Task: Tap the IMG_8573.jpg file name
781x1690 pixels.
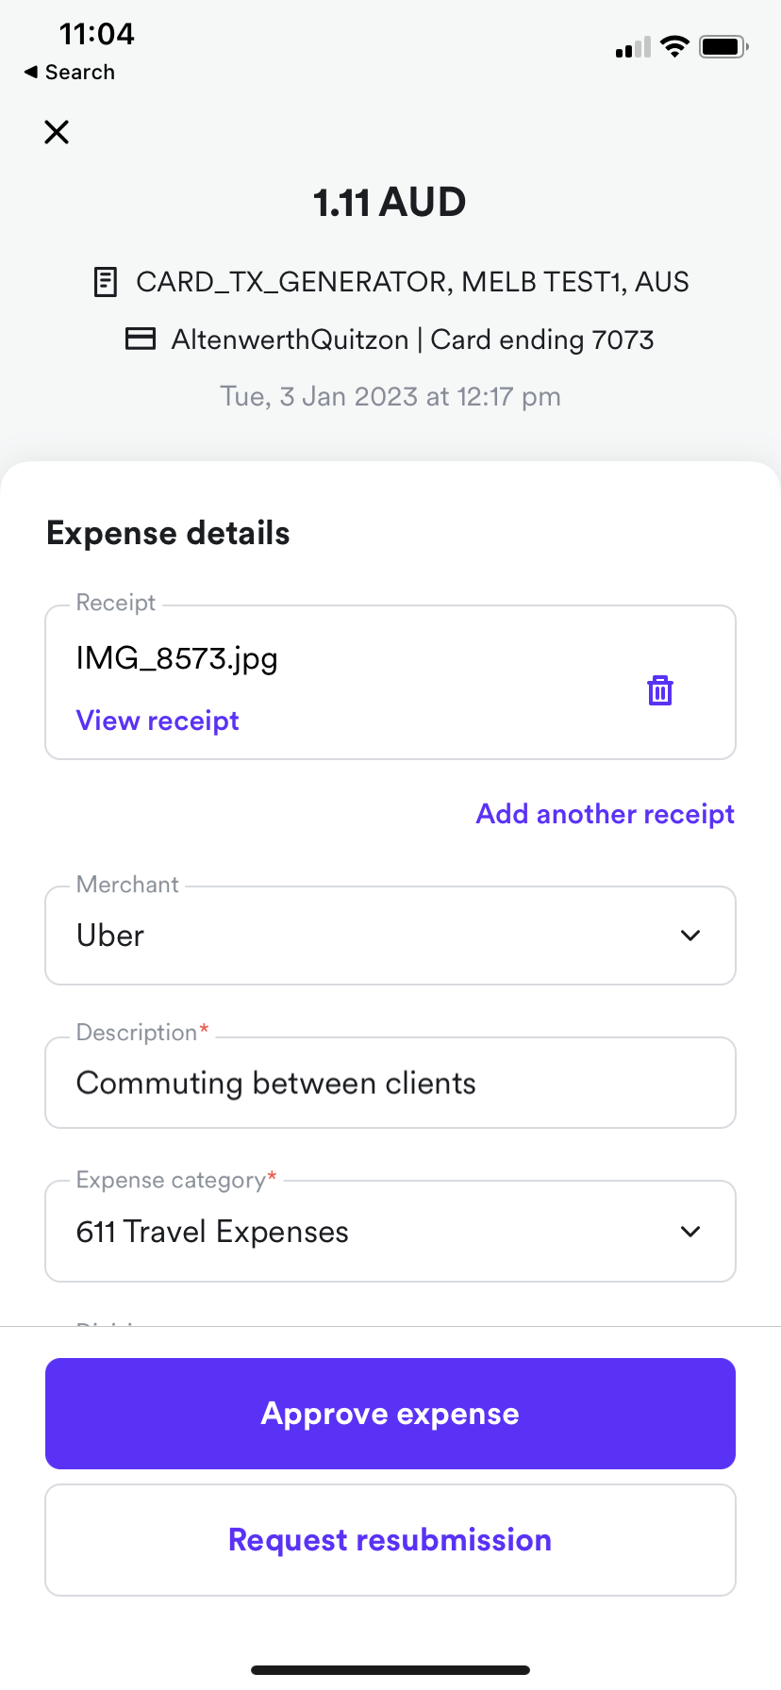Action: (177, 658)
